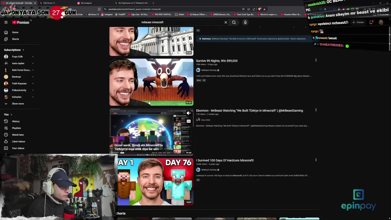Click the YouTube Premium logo
The height and width of the screenshot is (220, 391).
21,22
